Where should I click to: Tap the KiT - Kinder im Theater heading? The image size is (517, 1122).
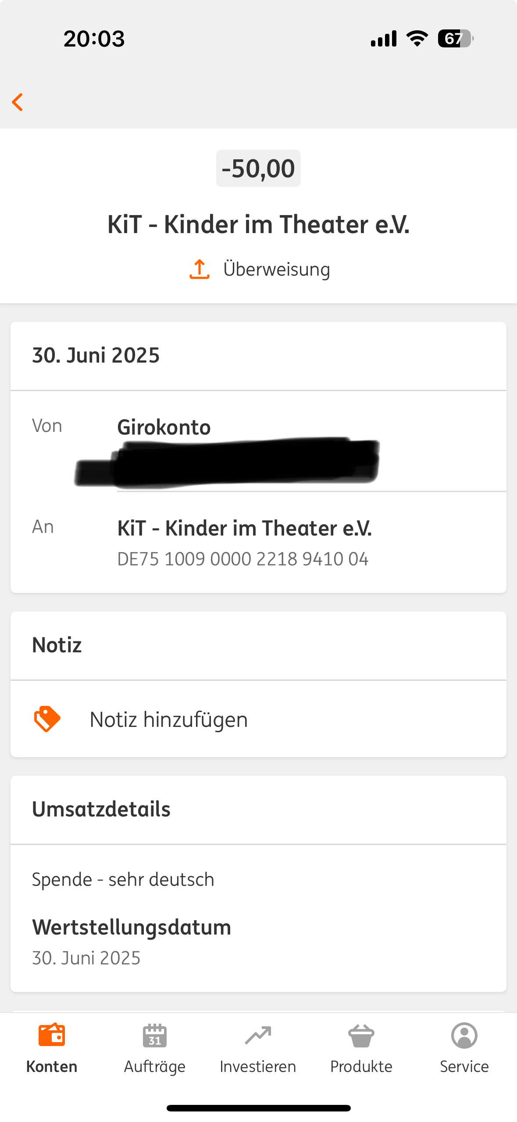258,225
